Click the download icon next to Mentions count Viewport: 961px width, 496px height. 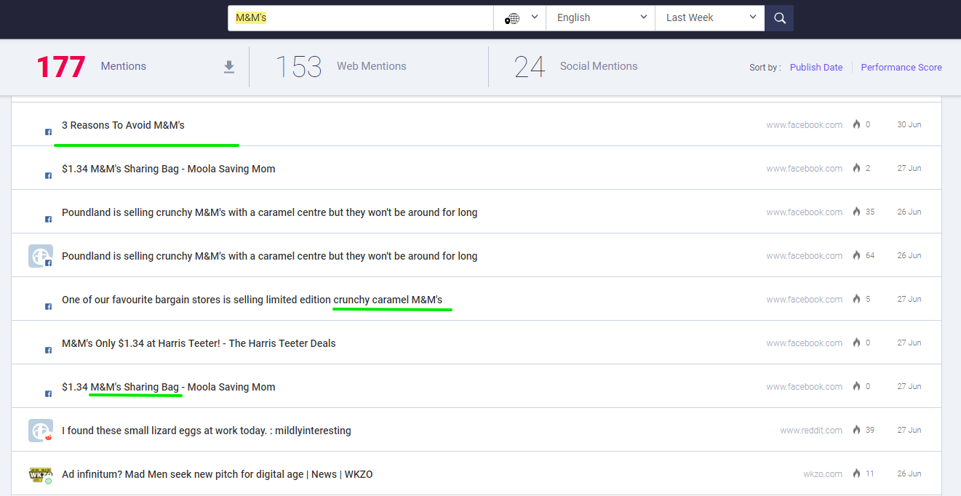(229, 66)
